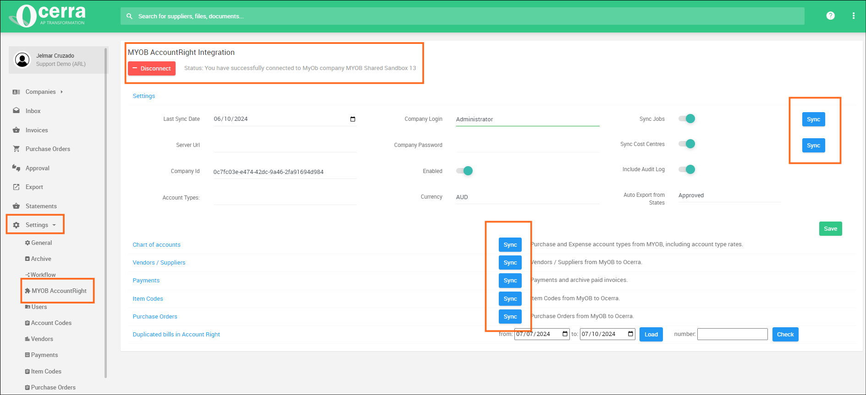The width and height of the screenshot is (866, 395).
Task: Open the Currency AUD dropdown
Action: point(527,197)
